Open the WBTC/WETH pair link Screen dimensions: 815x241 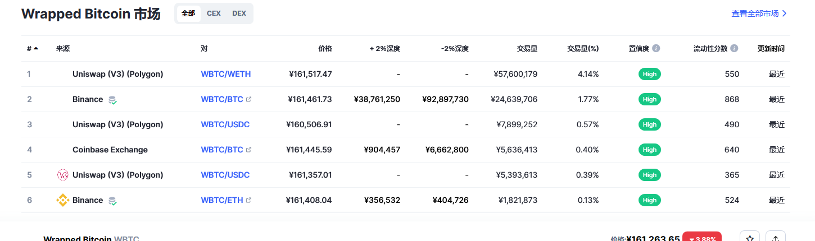coord(226,74)
